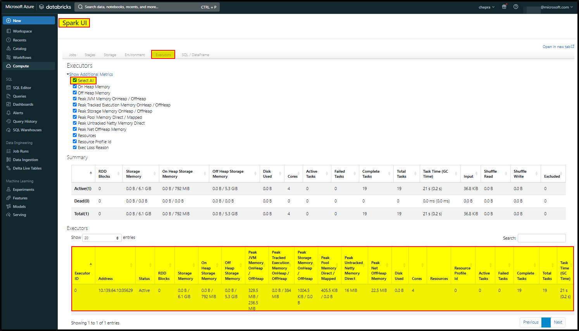Screen dimensions: 579x331
Task: Open SQL Editor in the sidebar
Action: point(29,88)
